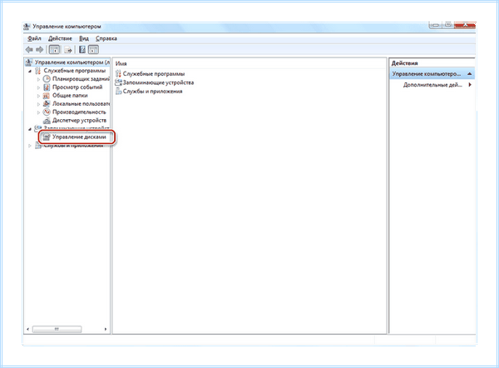Viewport: 499px width, 368px height.
Task: Expand the Службы и приложения tree node
Action: [30, 146]
